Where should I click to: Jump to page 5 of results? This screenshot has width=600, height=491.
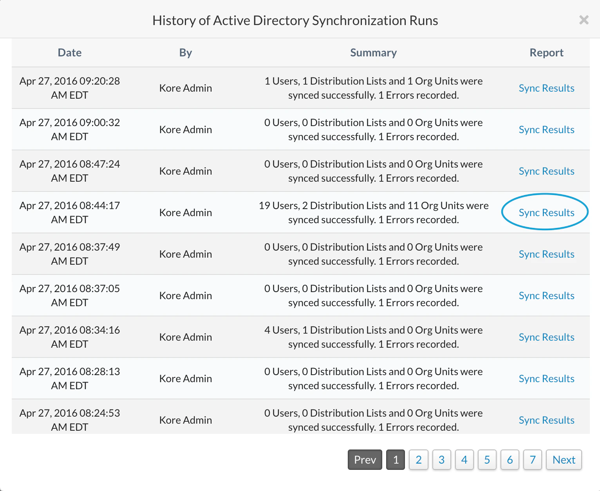[x=487, y=460]
